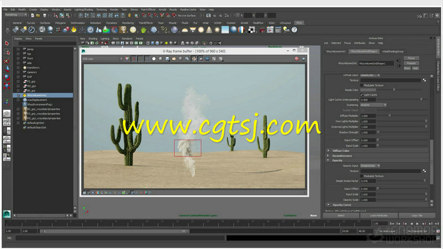
Task: Click the Simple Color gray swatch
Action: tap(368, 90)
